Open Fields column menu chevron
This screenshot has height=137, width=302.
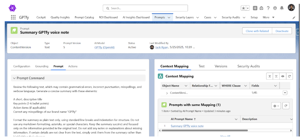tap(275, 86)
